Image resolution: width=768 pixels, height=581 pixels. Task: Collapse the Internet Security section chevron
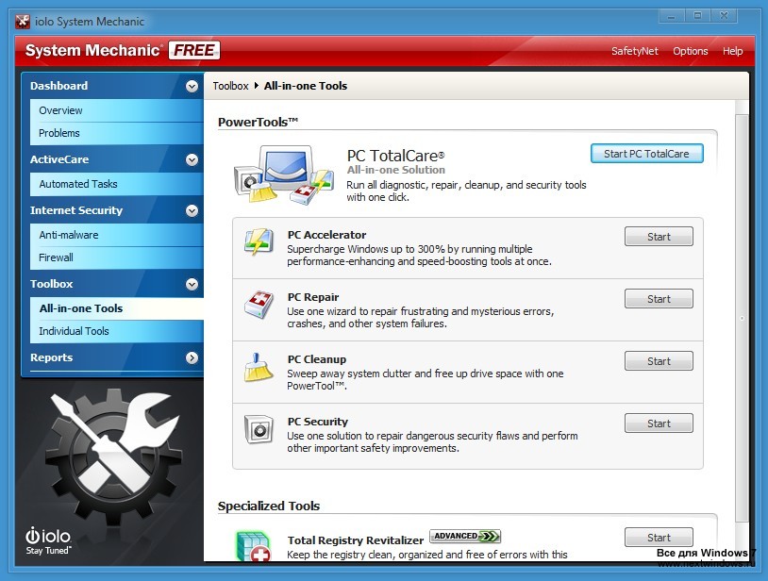coord(192,210)
